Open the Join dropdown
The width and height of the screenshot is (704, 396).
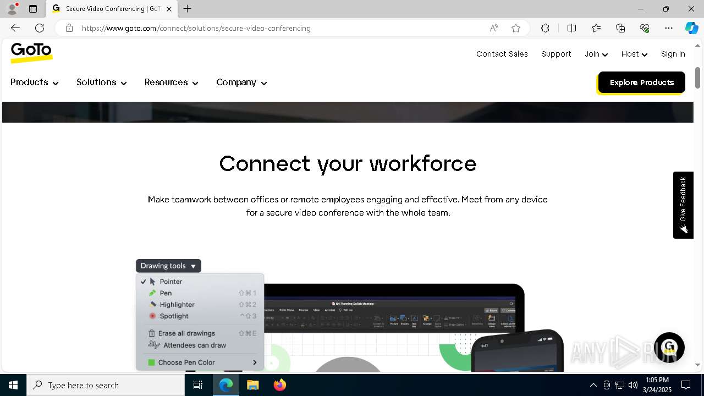click(x=596, y=54)
